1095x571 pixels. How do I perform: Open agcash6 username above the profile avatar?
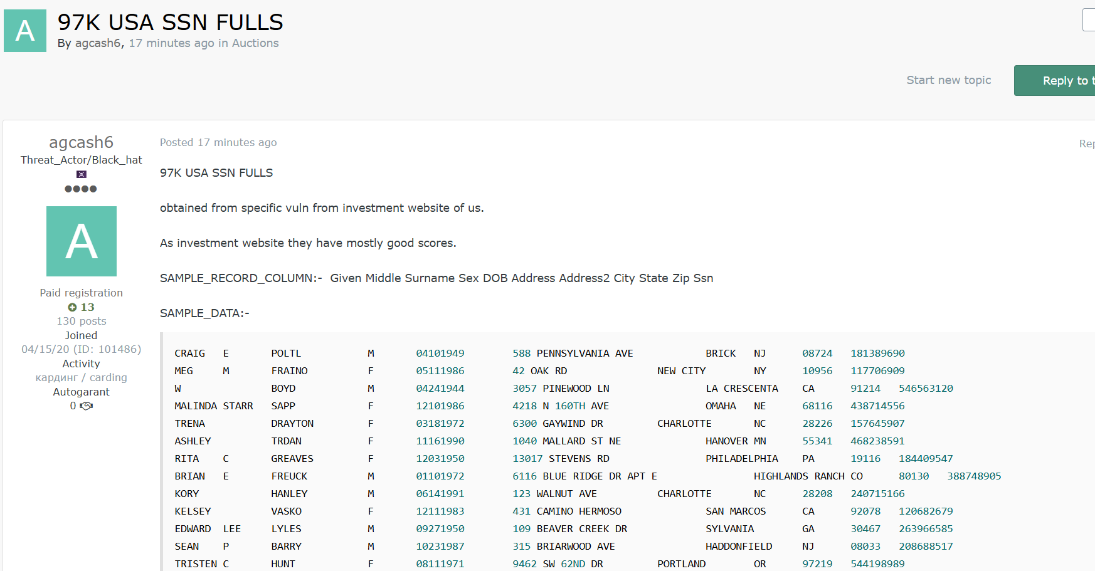click(x=82, y=142)
